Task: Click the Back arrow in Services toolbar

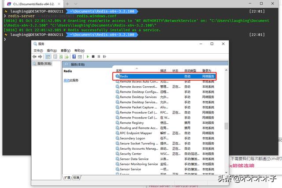Action: (34, 57)
